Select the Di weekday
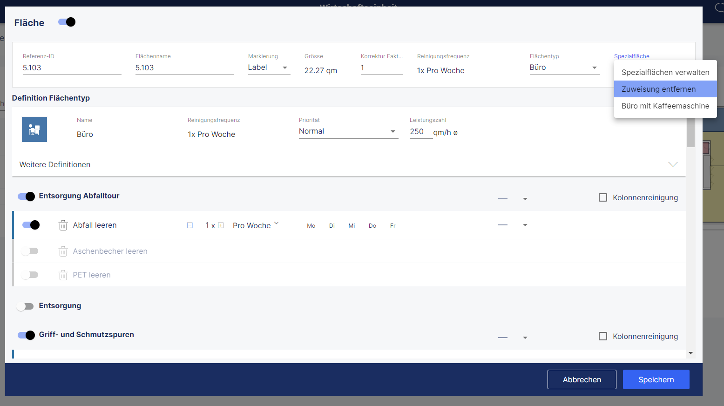724x406 pixels. [332, 226]
